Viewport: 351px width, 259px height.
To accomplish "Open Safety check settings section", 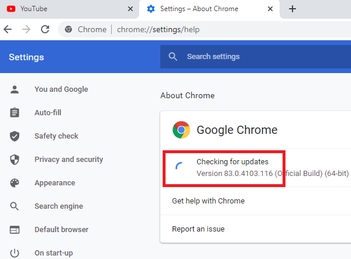I will [x=56, y=136].
